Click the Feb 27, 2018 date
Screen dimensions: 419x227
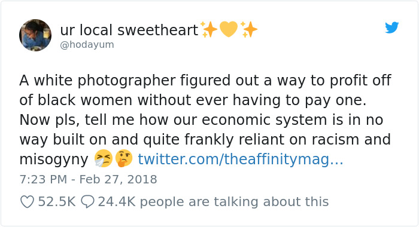click(118, 179)
